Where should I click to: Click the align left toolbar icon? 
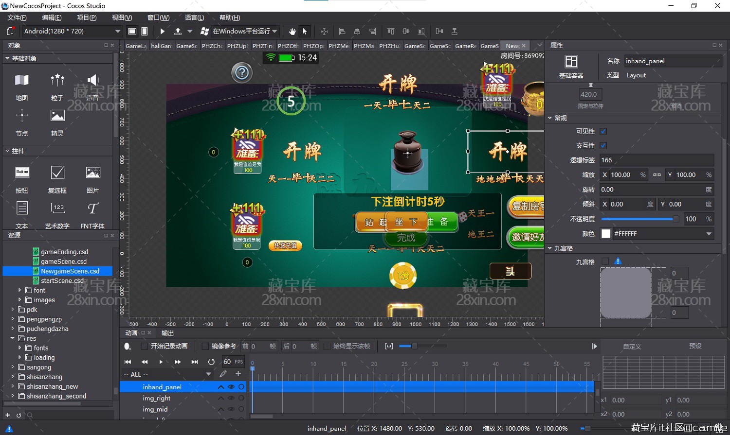pyautogui.click(x=342, y=31)
